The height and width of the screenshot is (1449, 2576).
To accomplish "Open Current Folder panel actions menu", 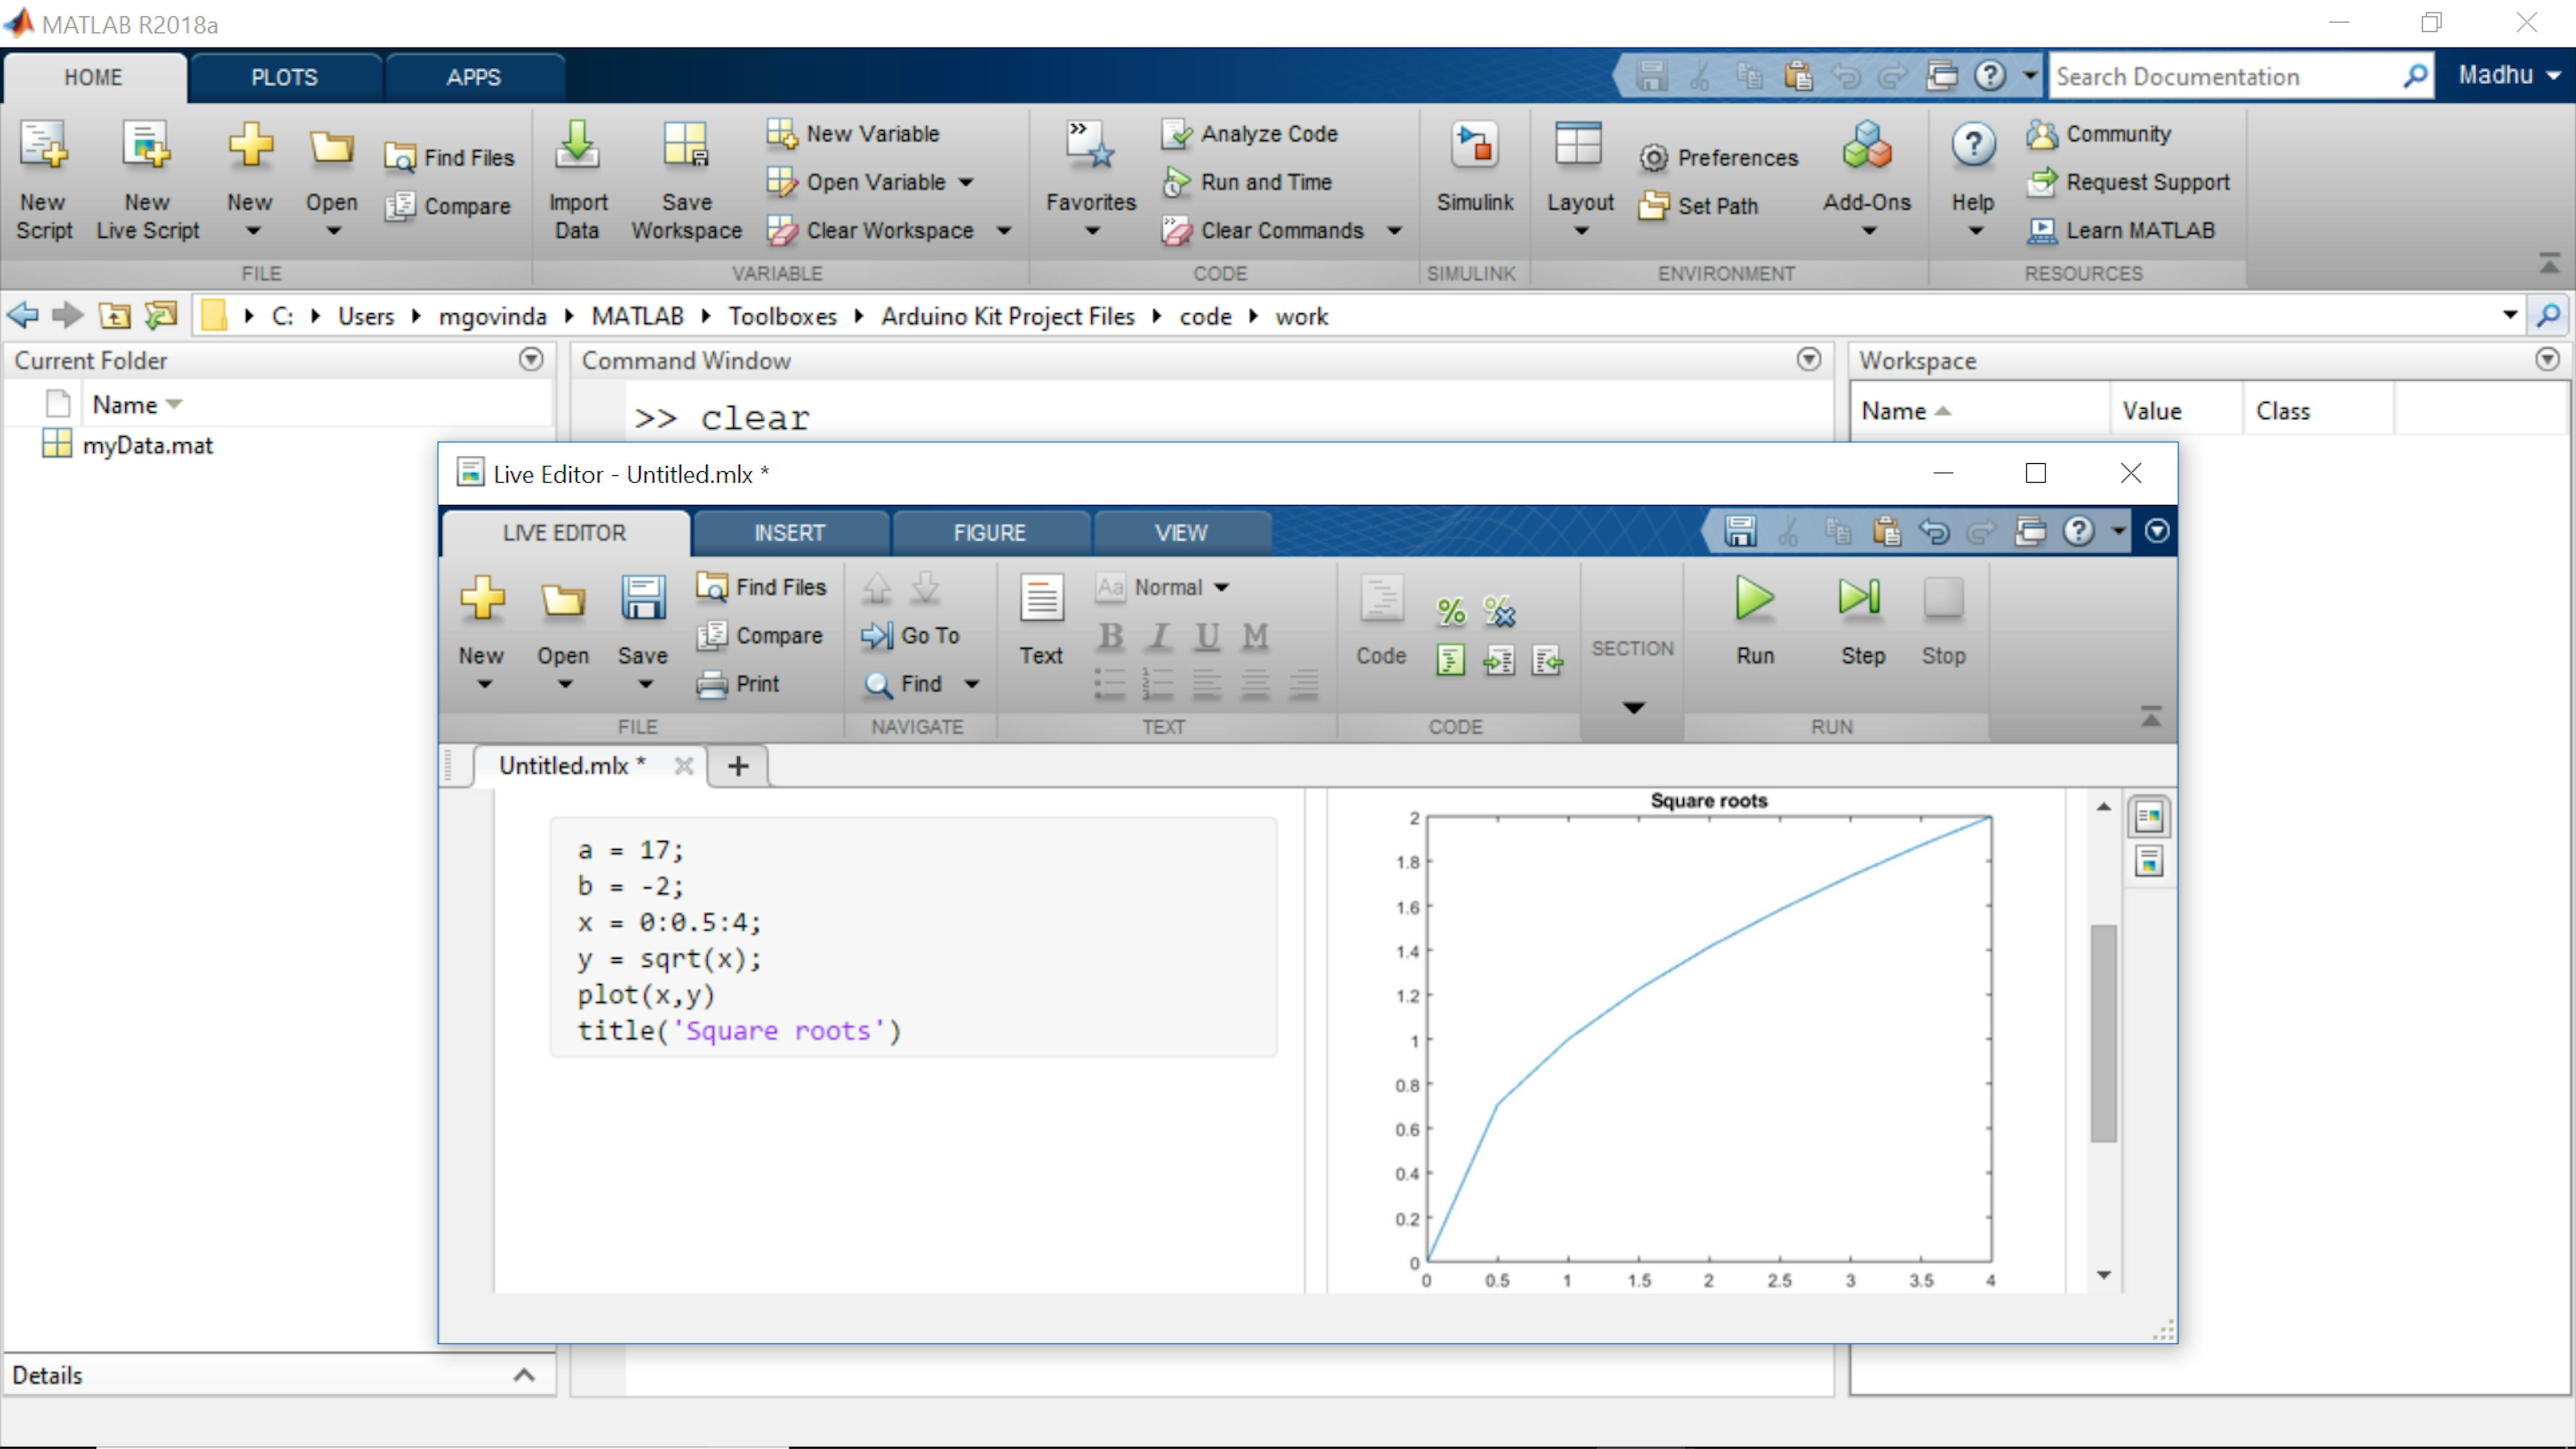I will tap(531, 359).
